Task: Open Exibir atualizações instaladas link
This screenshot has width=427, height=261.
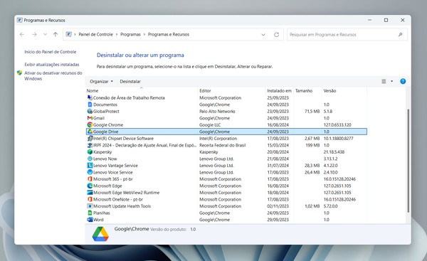Action: coord(52,65)
